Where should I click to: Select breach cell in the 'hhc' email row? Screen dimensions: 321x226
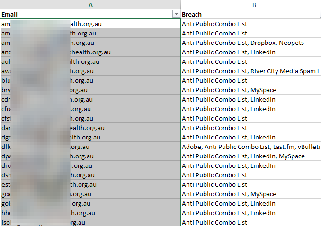tap(251, 213)
